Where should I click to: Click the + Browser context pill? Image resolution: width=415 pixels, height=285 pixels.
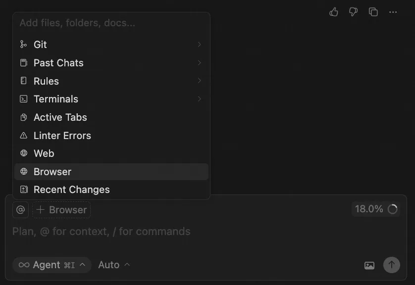tap(62, 210)
